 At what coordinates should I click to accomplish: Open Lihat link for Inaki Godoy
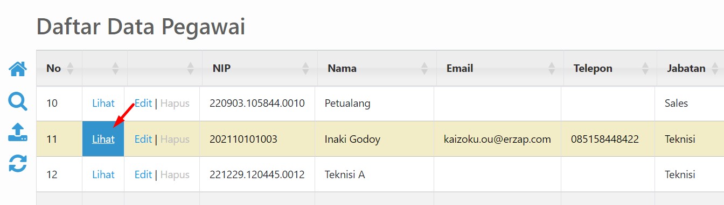(103, 139)
